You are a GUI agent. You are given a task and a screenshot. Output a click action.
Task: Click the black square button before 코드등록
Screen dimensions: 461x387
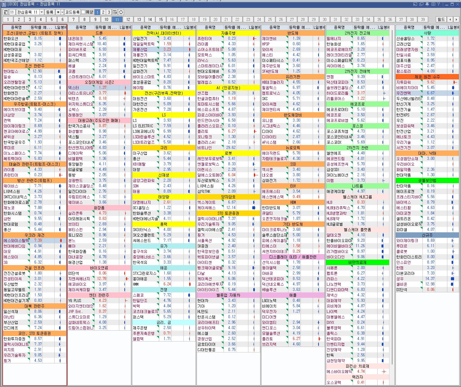tap(58, 12)
